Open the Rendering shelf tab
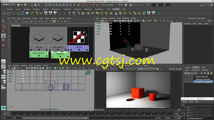 pos(88,9)
